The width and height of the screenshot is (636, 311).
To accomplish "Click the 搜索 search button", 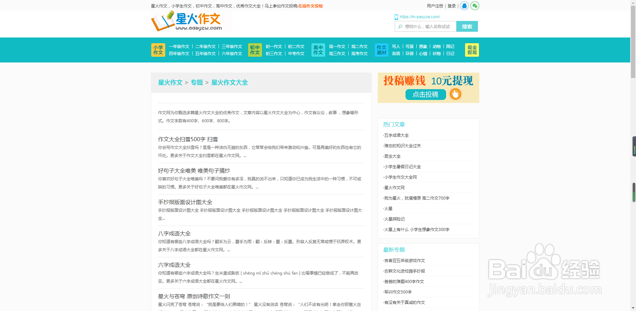I will coord(467,26).
